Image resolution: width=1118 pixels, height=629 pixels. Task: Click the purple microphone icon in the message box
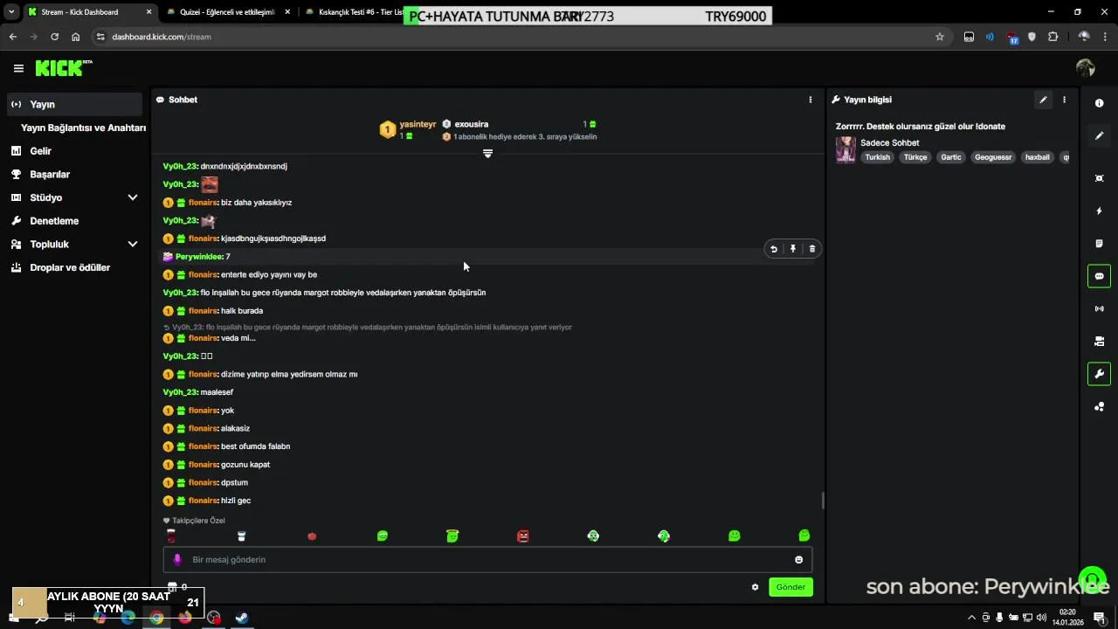click(177, 560)
